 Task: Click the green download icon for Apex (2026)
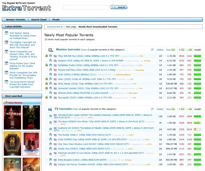click(46, 79)
